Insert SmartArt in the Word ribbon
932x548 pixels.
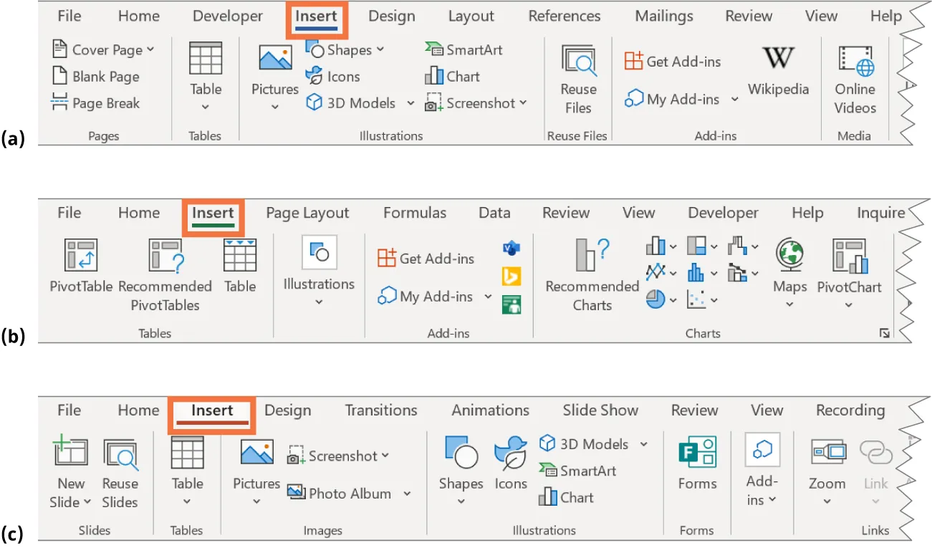coord(464,49)
